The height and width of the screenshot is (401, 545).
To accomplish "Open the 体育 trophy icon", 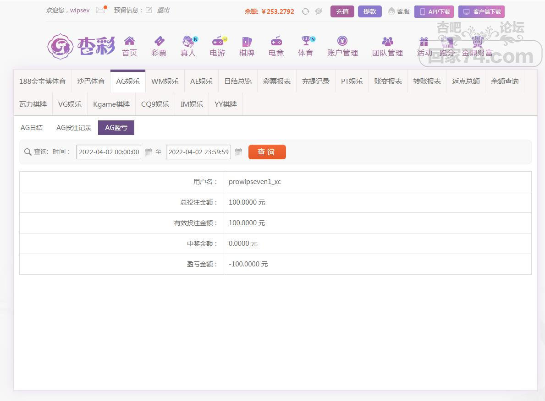I will [x=305, y=42].
